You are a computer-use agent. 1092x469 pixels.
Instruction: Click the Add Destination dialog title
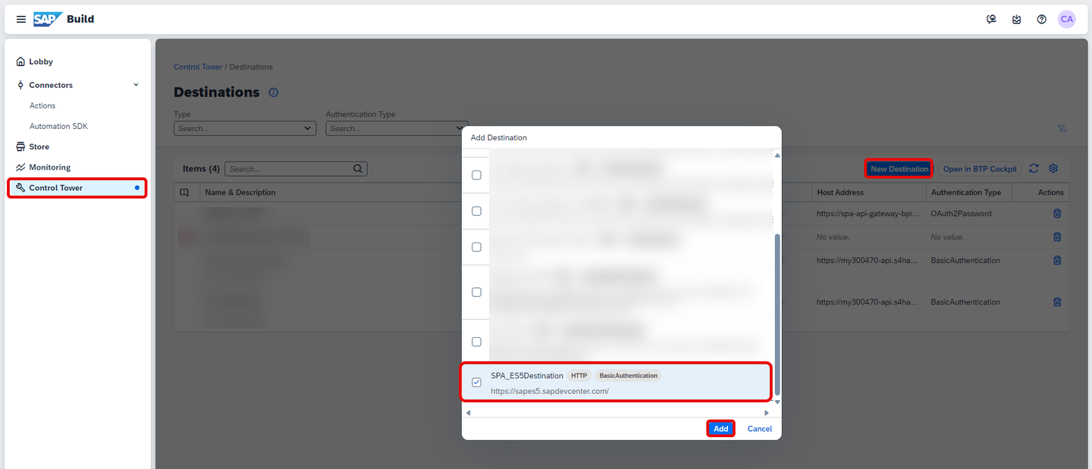tap(499, 138)
